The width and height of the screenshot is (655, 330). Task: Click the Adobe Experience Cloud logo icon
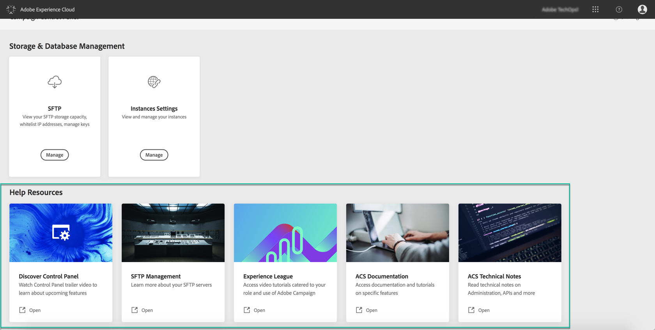[x=11, y=9]
